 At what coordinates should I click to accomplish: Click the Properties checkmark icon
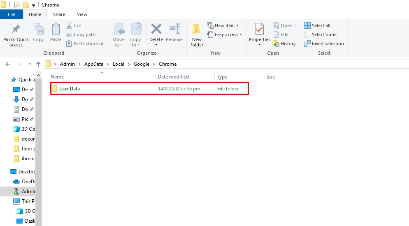click(x=259, y=29)
